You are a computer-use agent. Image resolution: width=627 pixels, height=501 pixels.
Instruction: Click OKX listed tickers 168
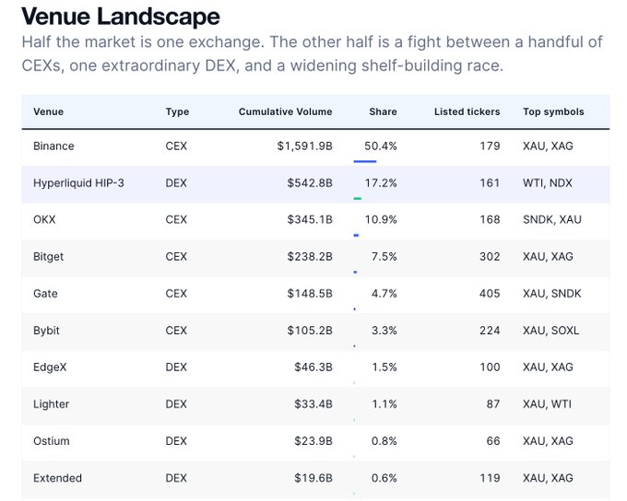[x=490, y=220]
